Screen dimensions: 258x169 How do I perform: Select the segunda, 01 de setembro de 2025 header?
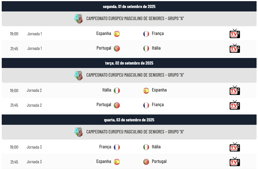coord(129,6)
